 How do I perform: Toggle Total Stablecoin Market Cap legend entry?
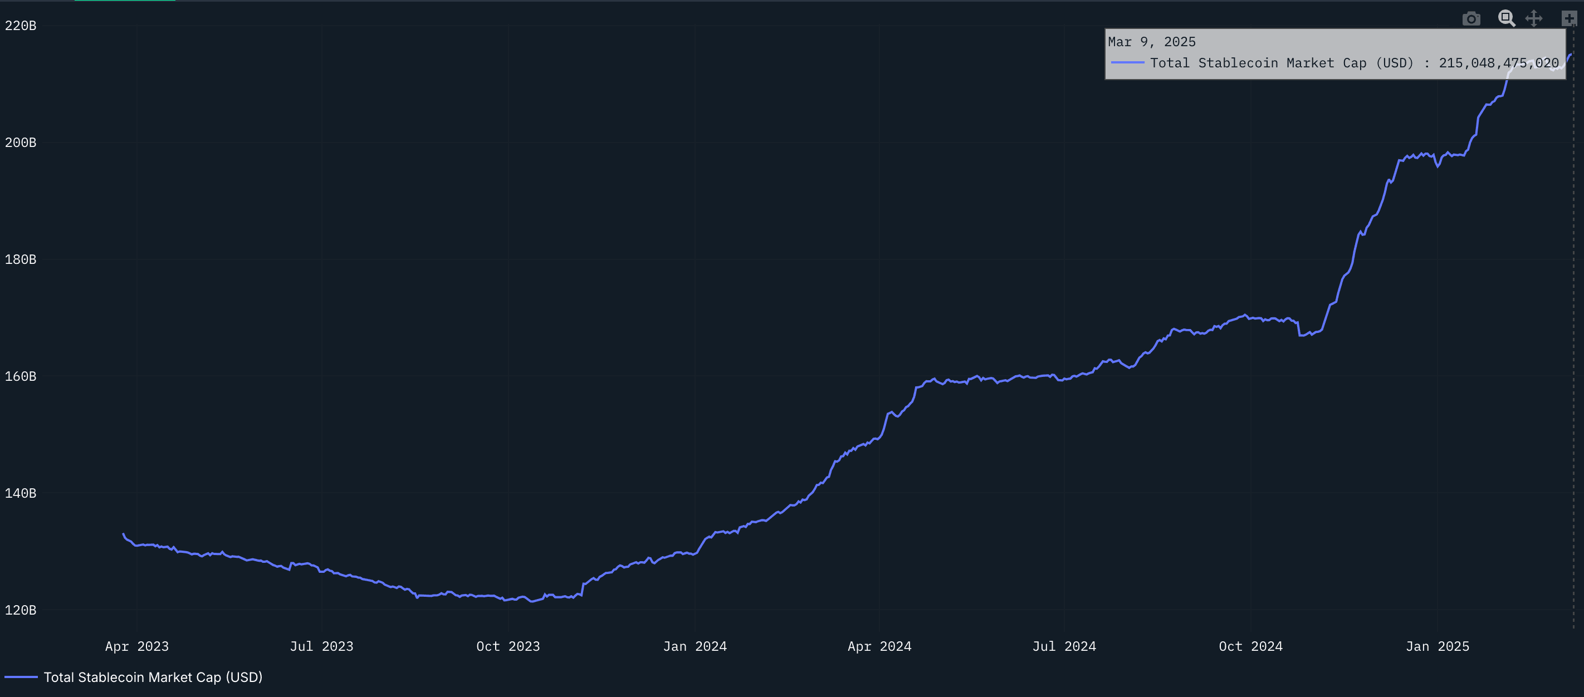pyautogui.click(x=153, y=677)
